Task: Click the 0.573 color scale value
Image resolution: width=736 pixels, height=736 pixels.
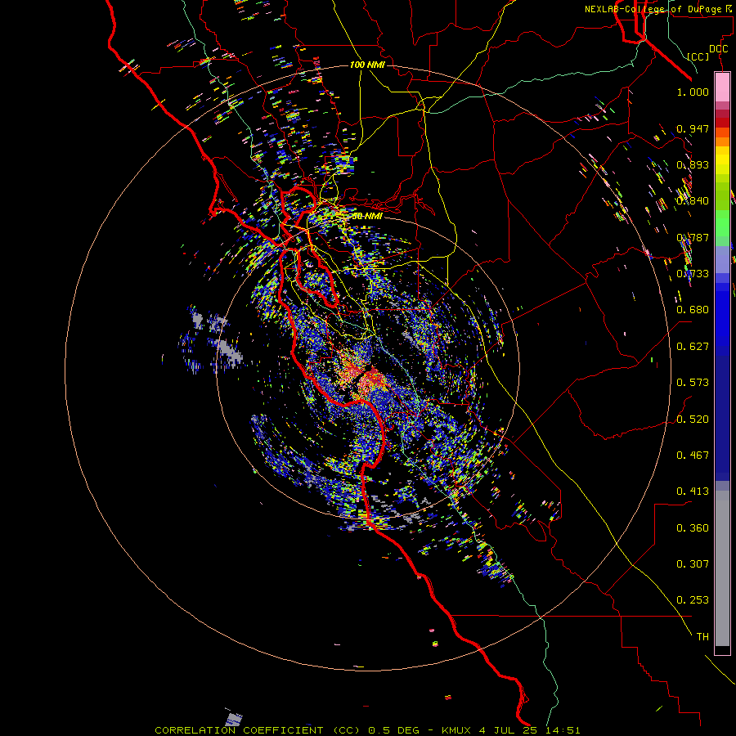Action: 693,383
